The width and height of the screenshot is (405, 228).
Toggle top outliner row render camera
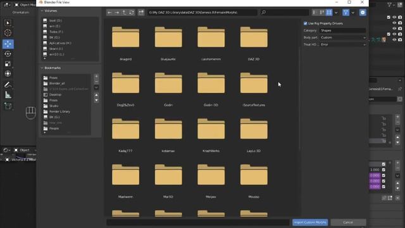[400, 17]
